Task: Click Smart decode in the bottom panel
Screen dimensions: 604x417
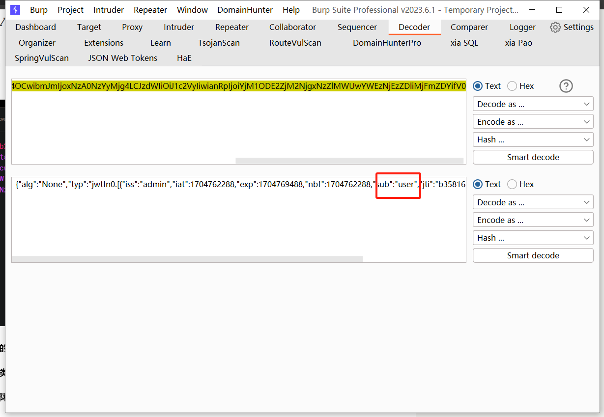Action: [x=533, y=255]
